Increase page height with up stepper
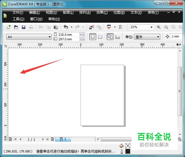This screenshot has width=185, height=157. [x=83, y=39]
